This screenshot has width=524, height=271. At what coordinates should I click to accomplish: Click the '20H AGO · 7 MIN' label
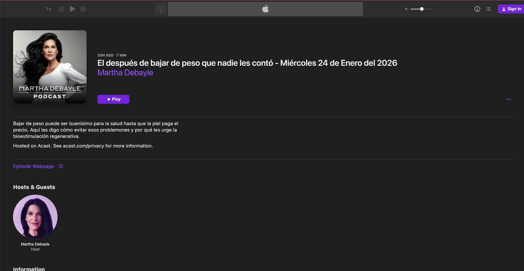(x=112, y=55)
